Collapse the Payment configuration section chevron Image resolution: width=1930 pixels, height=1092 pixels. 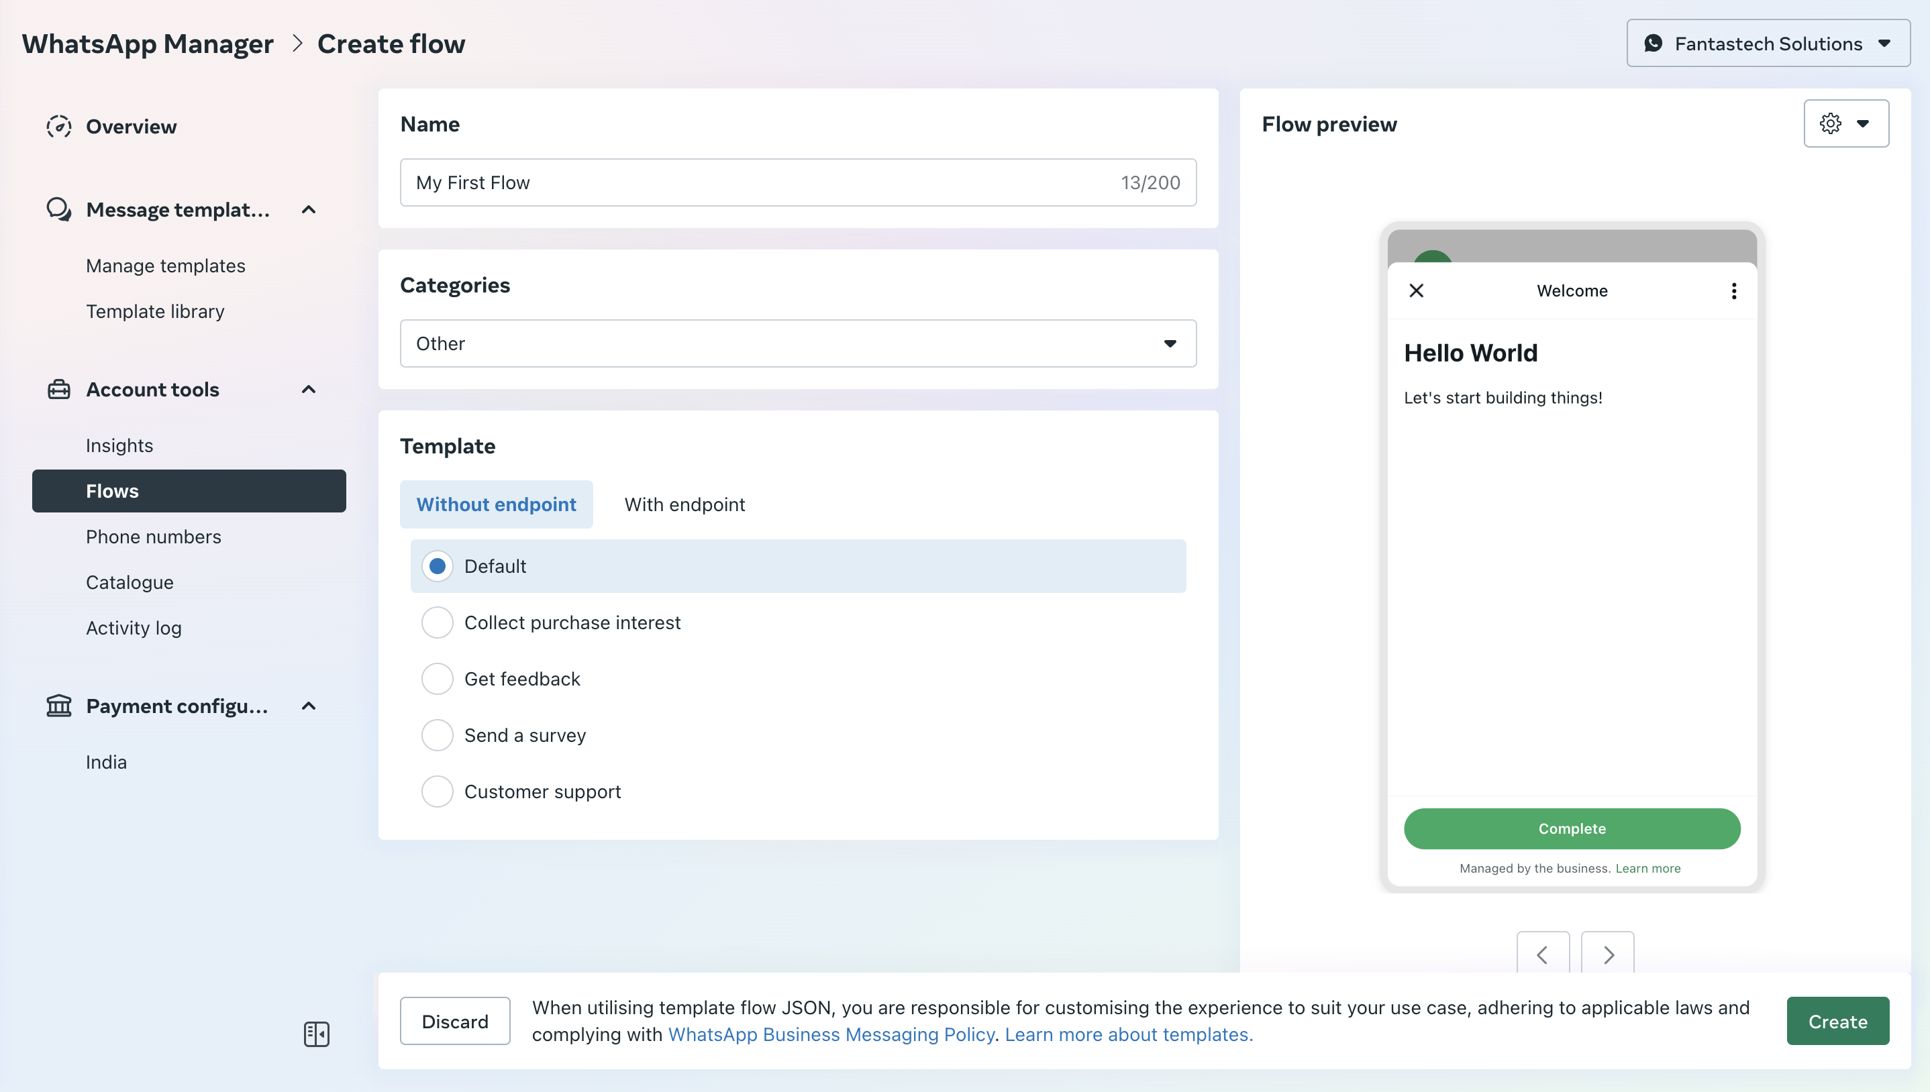click(308, 706)
